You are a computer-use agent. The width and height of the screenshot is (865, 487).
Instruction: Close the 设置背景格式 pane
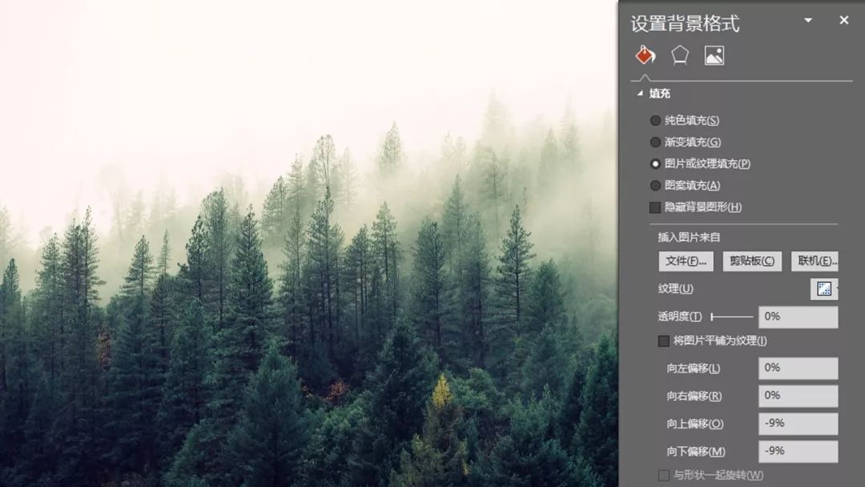click(x=844, y=20)
